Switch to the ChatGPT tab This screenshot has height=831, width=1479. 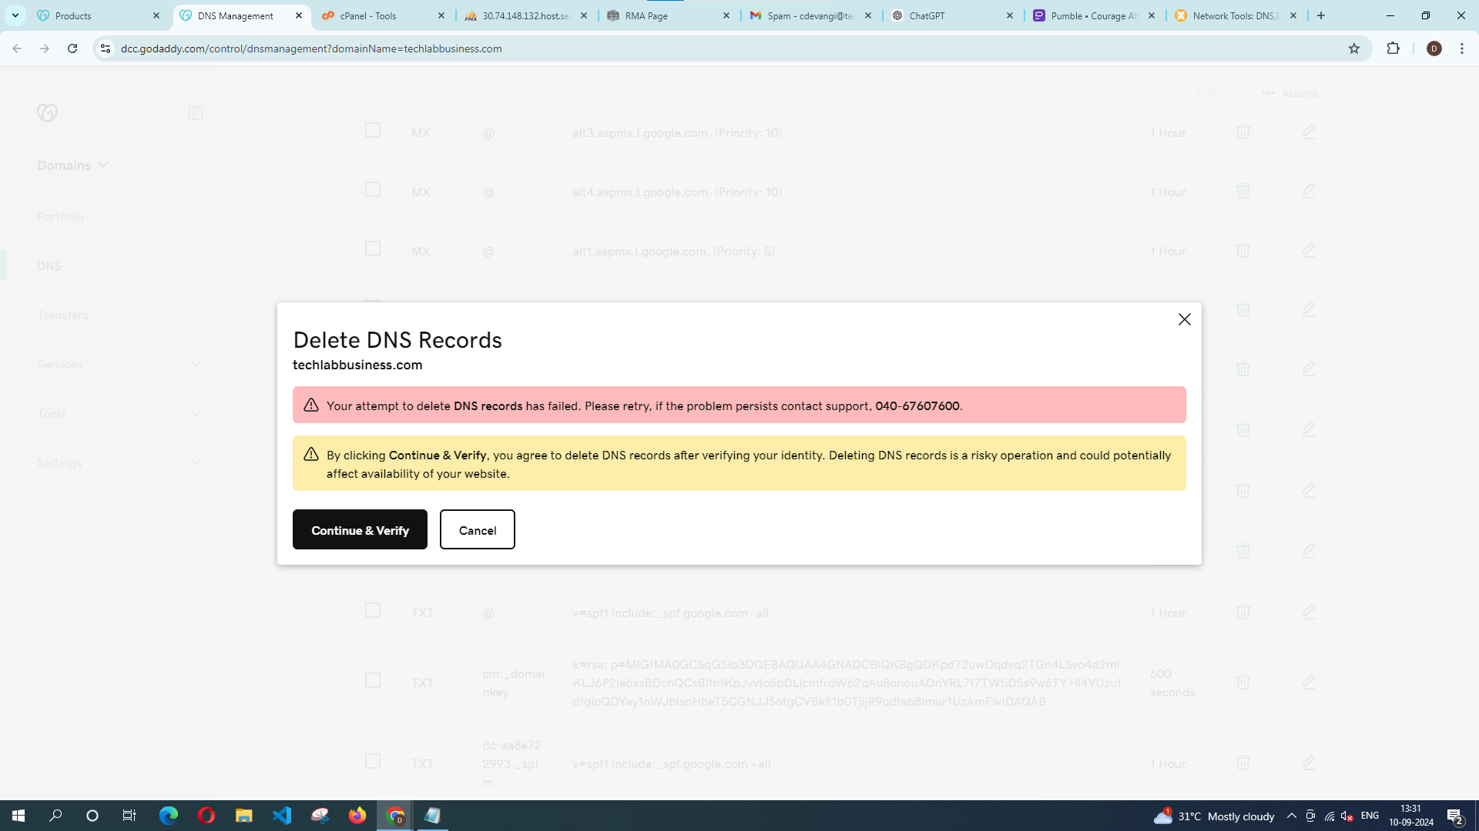click(x=953, y=15)
